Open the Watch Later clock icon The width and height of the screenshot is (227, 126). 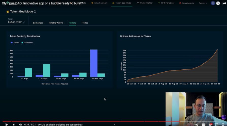click(x=218, y=3)
